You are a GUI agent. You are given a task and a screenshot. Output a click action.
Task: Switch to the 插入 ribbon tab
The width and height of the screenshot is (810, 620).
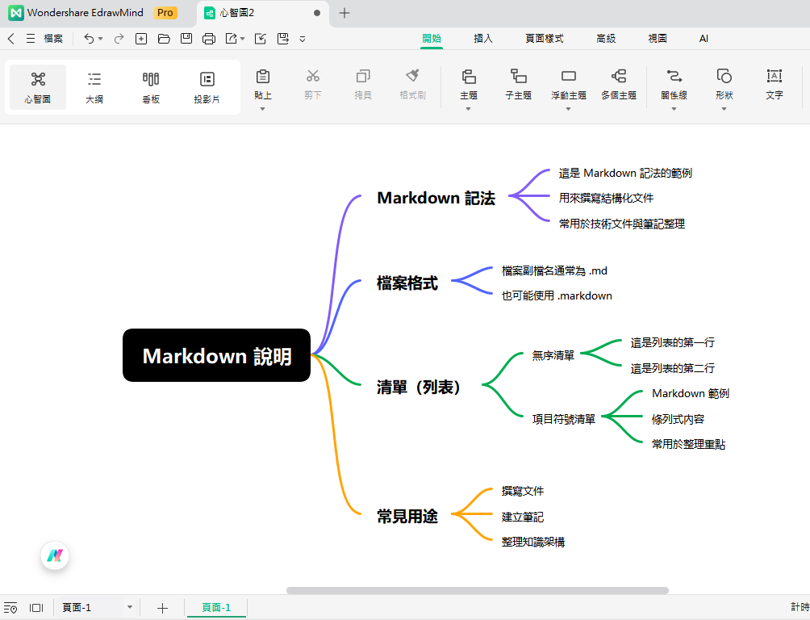tap(483, 38)
